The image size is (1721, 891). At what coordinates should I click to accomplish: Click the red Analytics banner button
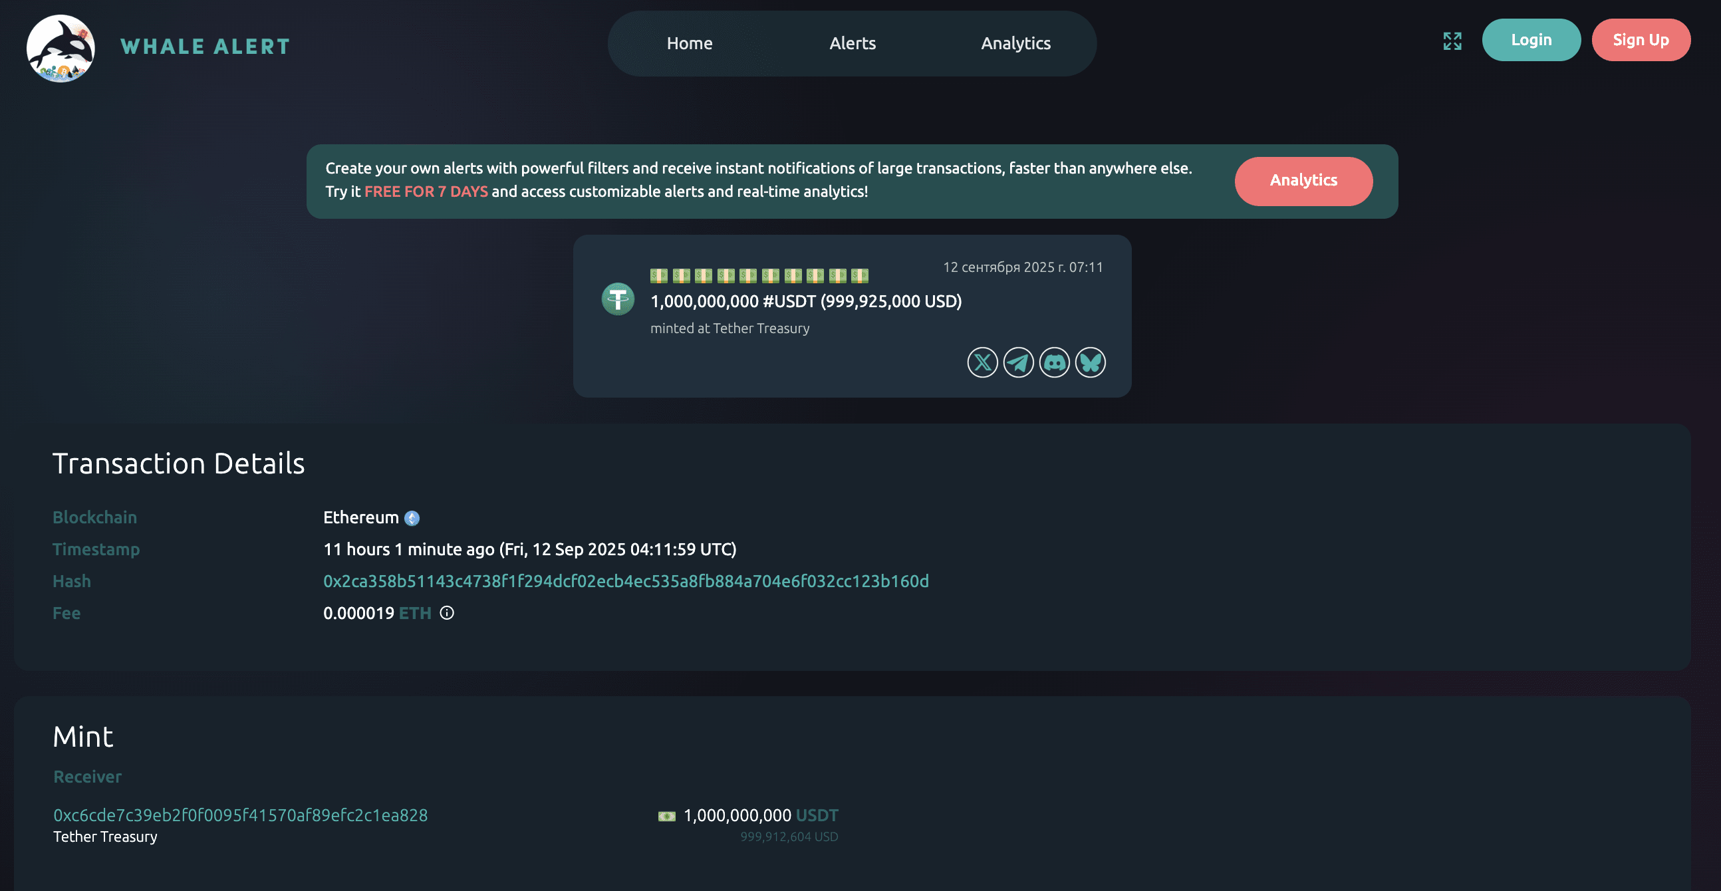click(1303, 181)
